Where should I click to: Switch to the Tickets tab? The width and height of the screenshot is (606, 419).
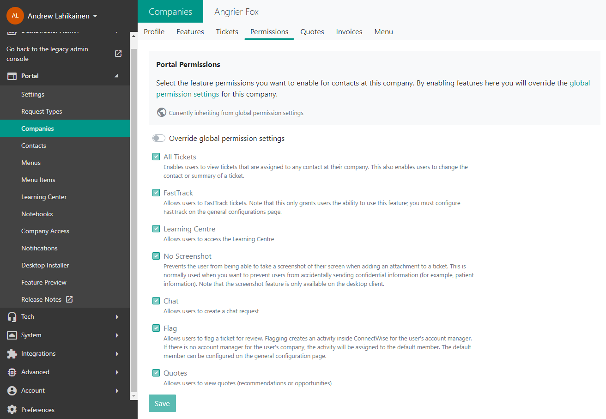[x=227, y=31]
